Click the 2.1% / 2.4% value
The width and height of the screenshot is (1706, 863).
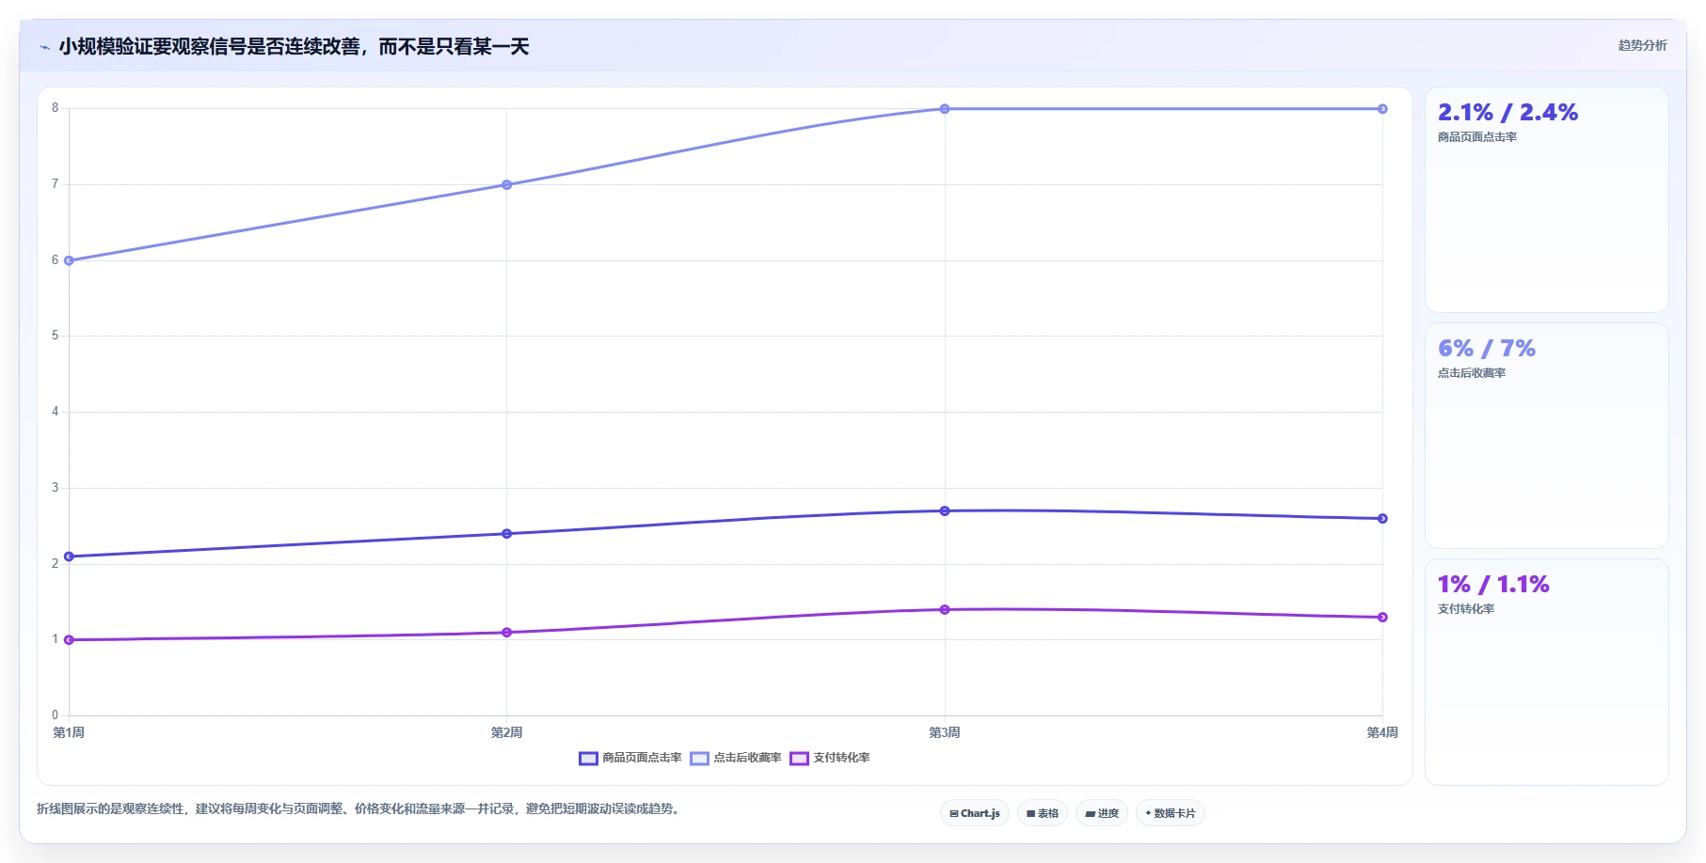[1507, 113]
